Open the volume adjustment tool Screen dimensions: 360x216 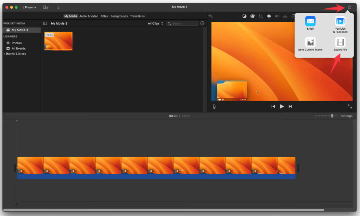[277, 16]
